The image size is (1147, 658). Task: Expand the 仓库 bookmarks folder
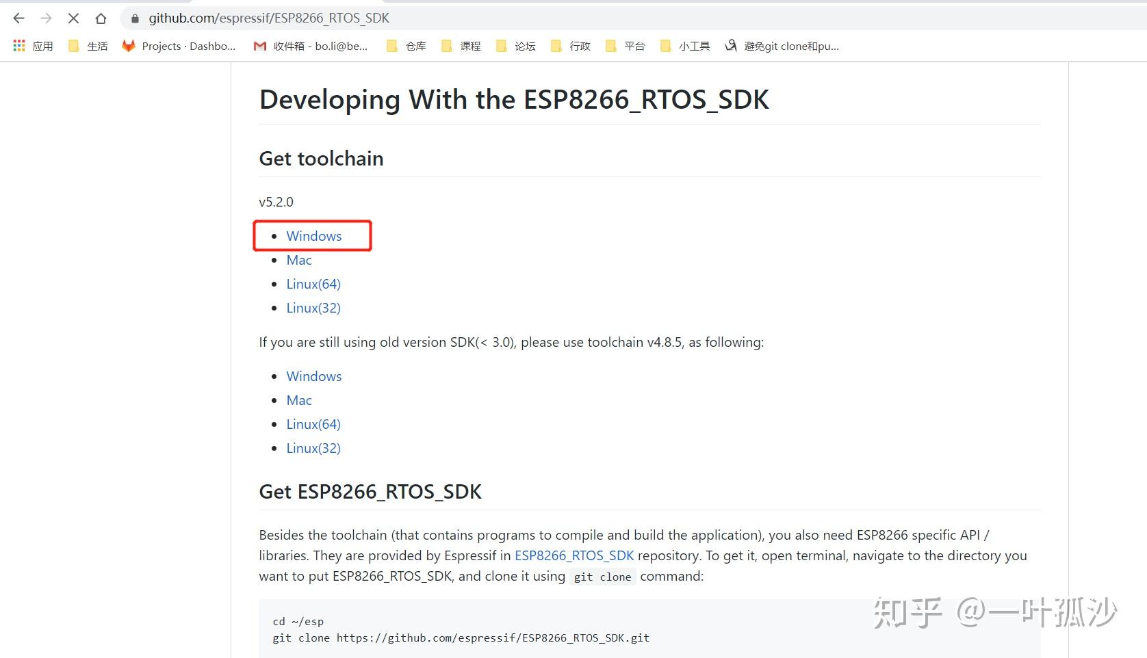(405, 46)
